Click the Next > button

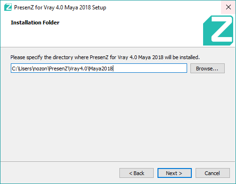click(174, 173)
